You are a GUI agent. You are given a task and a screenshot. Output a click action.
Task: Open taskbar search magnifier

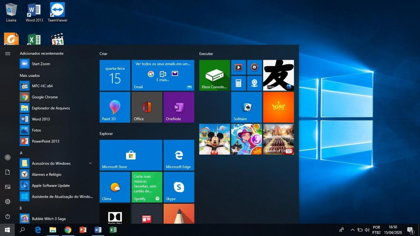coord(22,230)
